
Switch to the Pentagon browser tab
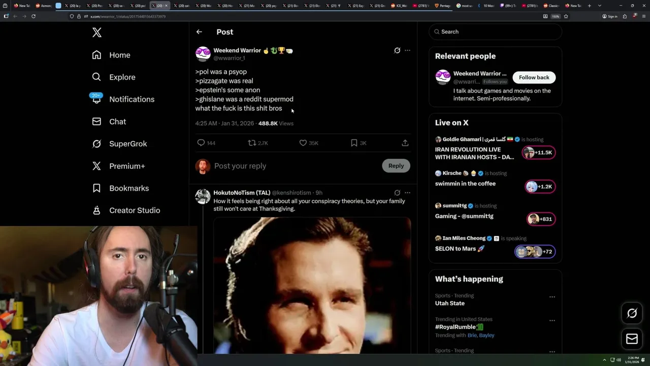click(442, 6)
